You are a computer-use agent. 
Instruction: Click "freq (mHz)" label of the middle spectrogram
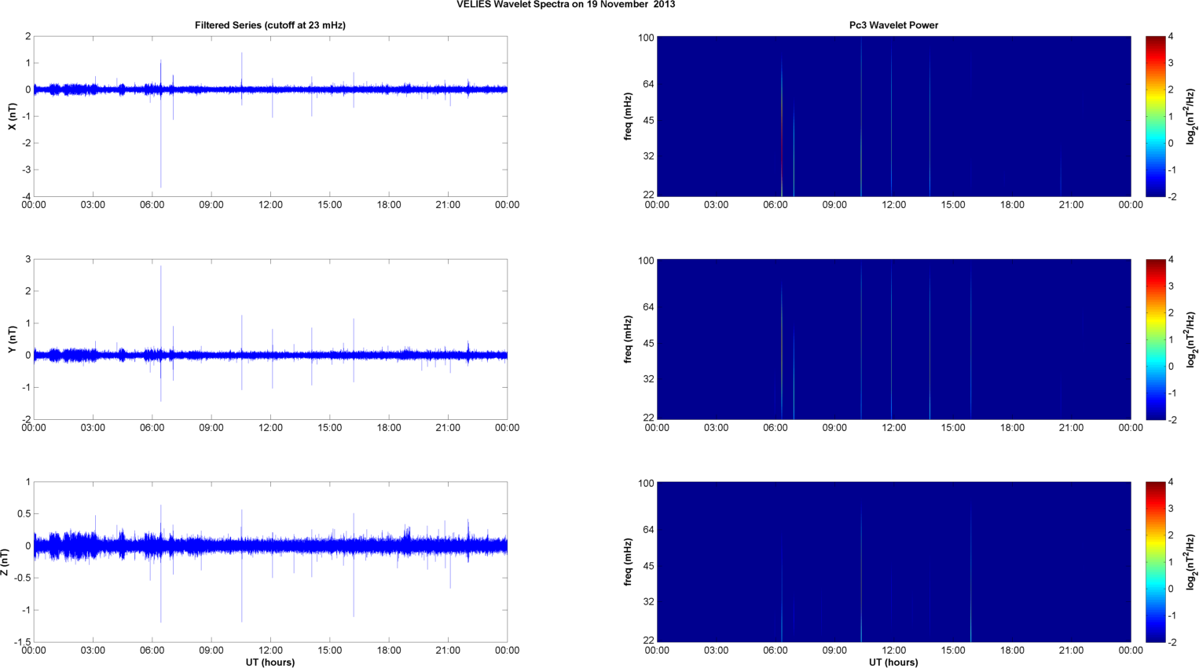coord(628,339)
